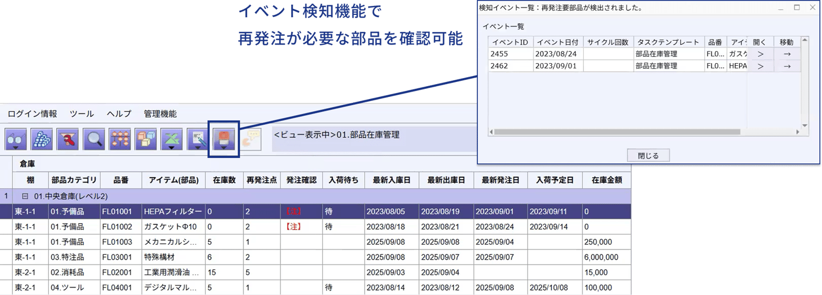Click the magnifying glass search icon
822x295 pixels.
pyautogui.click(x=94, y=139)
